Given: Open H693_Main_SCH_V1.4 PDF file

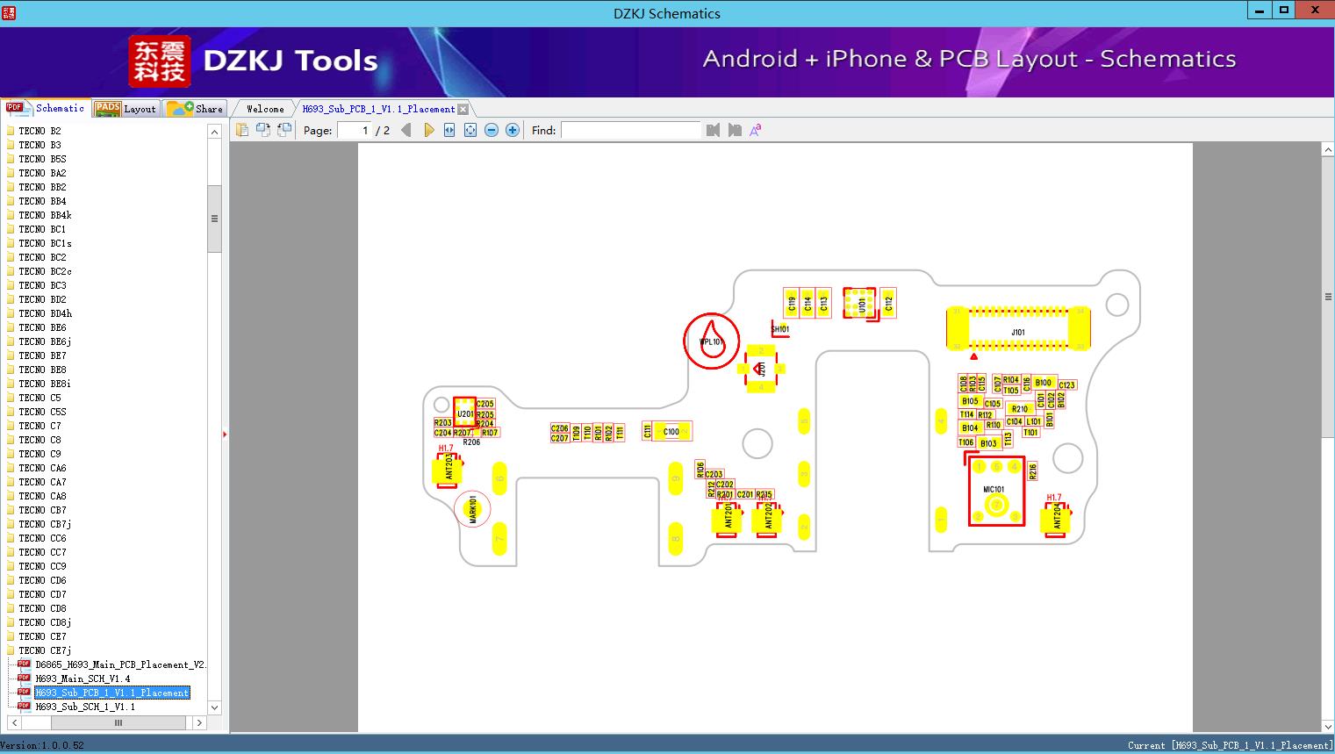Looking at the screenshot, I should point(83,679).
